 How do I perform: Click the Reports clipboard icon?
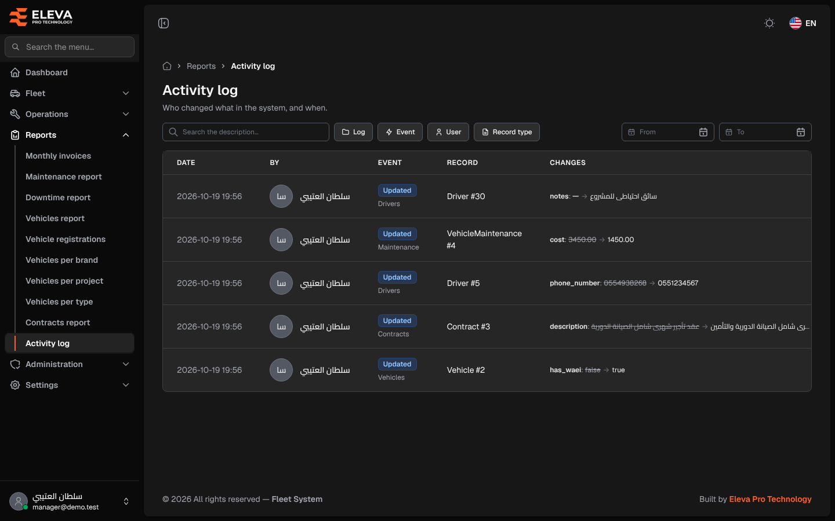click(15, 135)
